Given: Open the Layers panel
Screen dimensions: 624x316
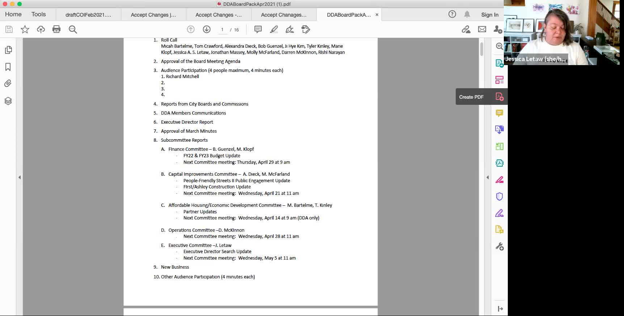Looking at the screenshot, I should [8, 101].
